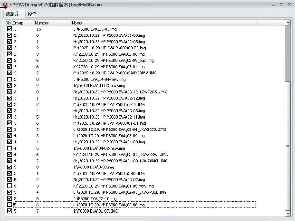Image resolution: width=295 pixels, height=221 pixels.
Task: Uncheck the 3-08.img row checkbox
Action: click(x=9, y=167)
